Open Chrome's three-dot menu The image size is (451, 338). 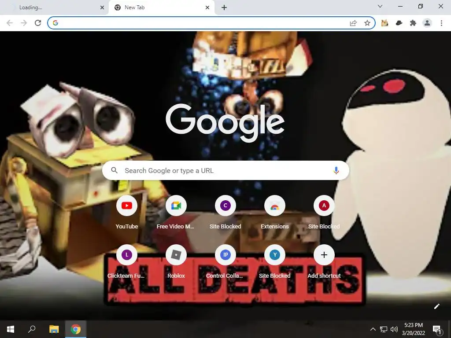pyautogui.click(x=441, y=23)
